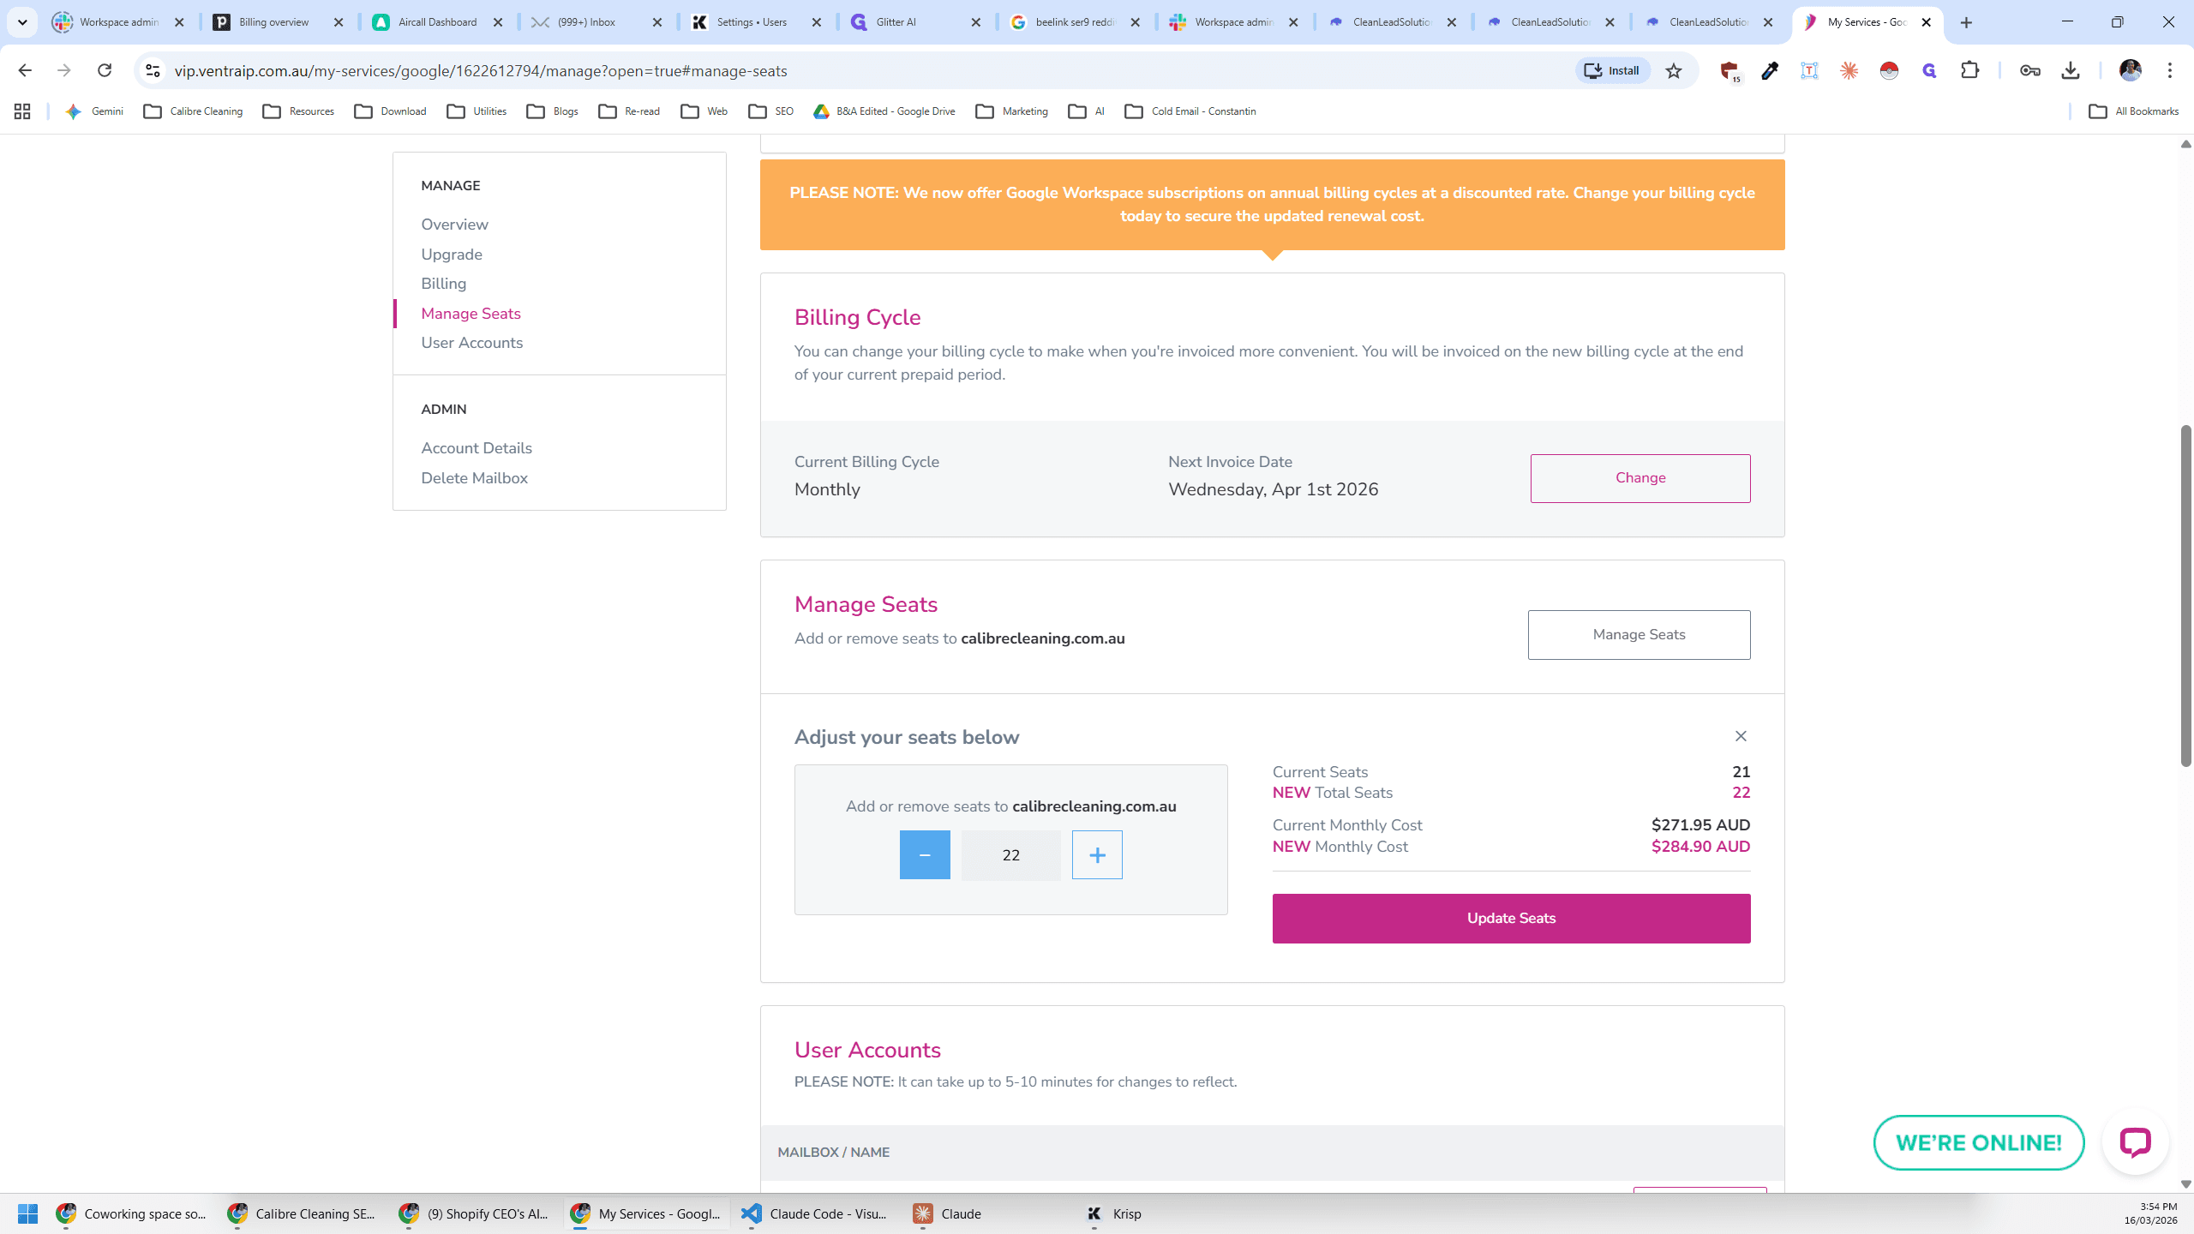Open Upgrade in the sidebar
Image resolution: width=2194 pixels, height=1234 pixels.
(452, 255)
